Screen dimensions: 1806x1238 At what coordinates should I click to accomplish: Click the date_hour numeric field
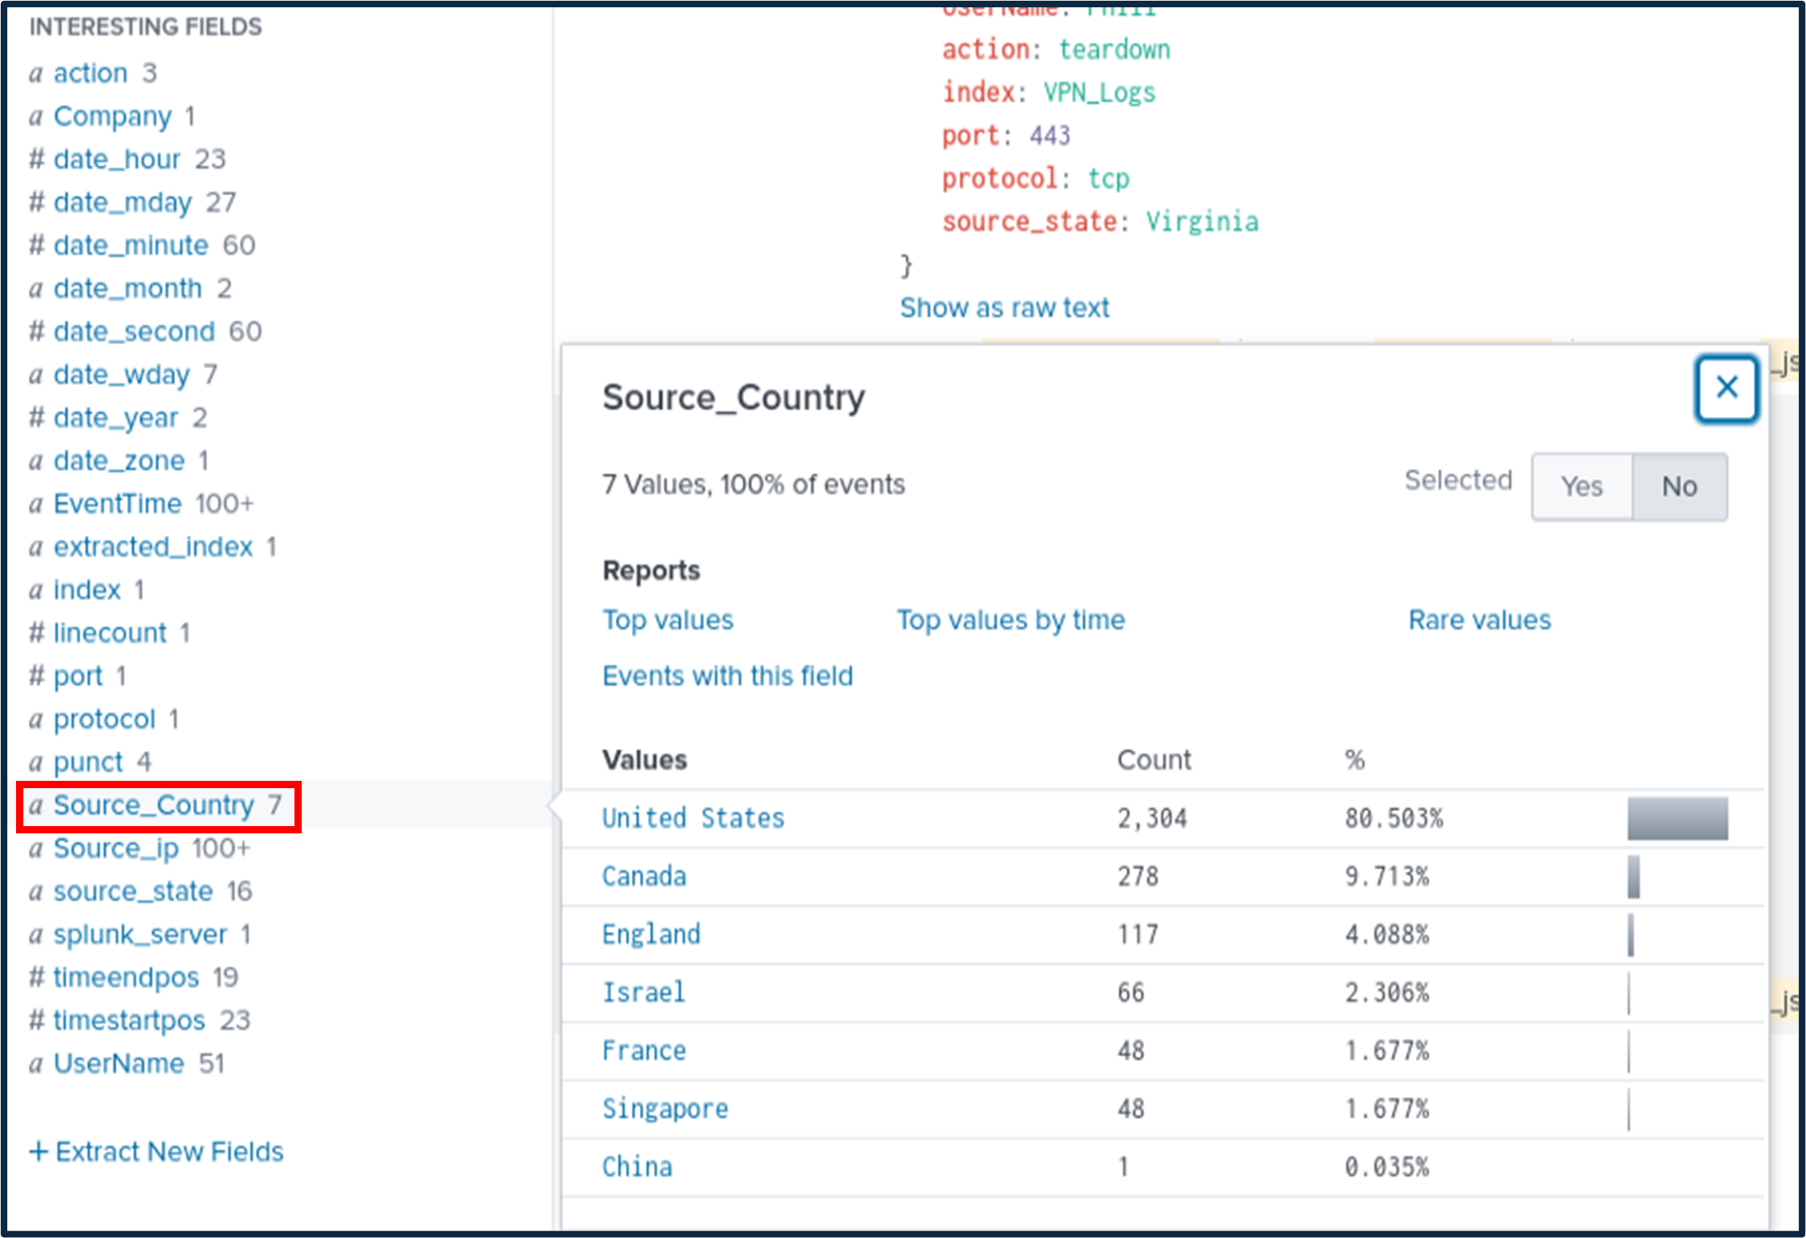tap(117, 160)
